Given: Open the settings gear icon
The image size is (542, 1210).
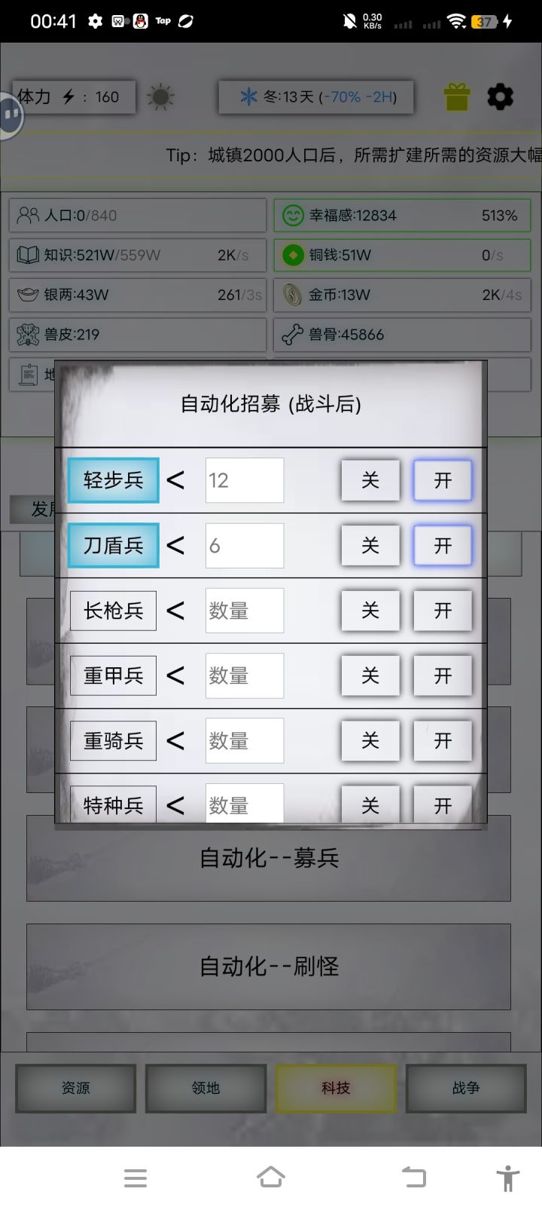Looking at the screenshot, I should (500, 96).
